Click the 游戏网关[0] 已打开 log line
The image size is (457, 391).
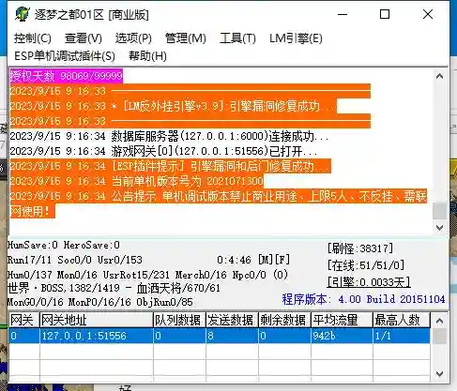[163, 151]
